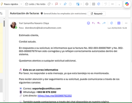Reply all with the double arrow icon
Screen dimensions: 132x103
99,23
